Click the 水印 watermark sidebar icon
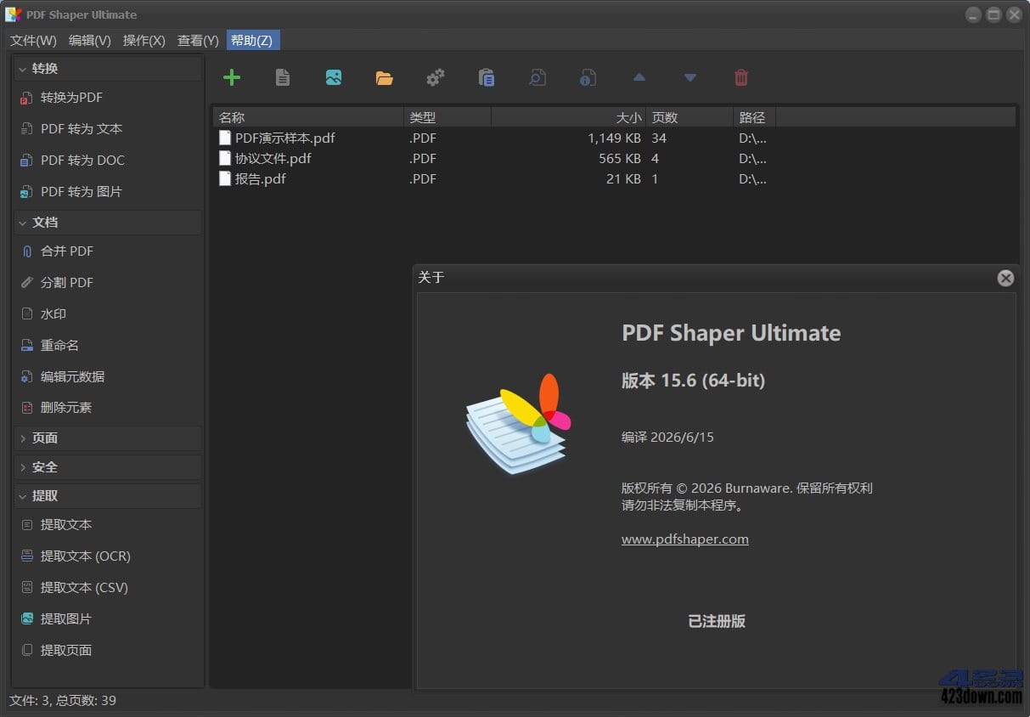The height and width of the screenshot is (717, 1030). point(26,313)
